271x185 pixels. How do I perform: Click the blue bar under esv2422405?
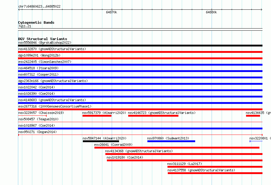[x=140, y=65]
